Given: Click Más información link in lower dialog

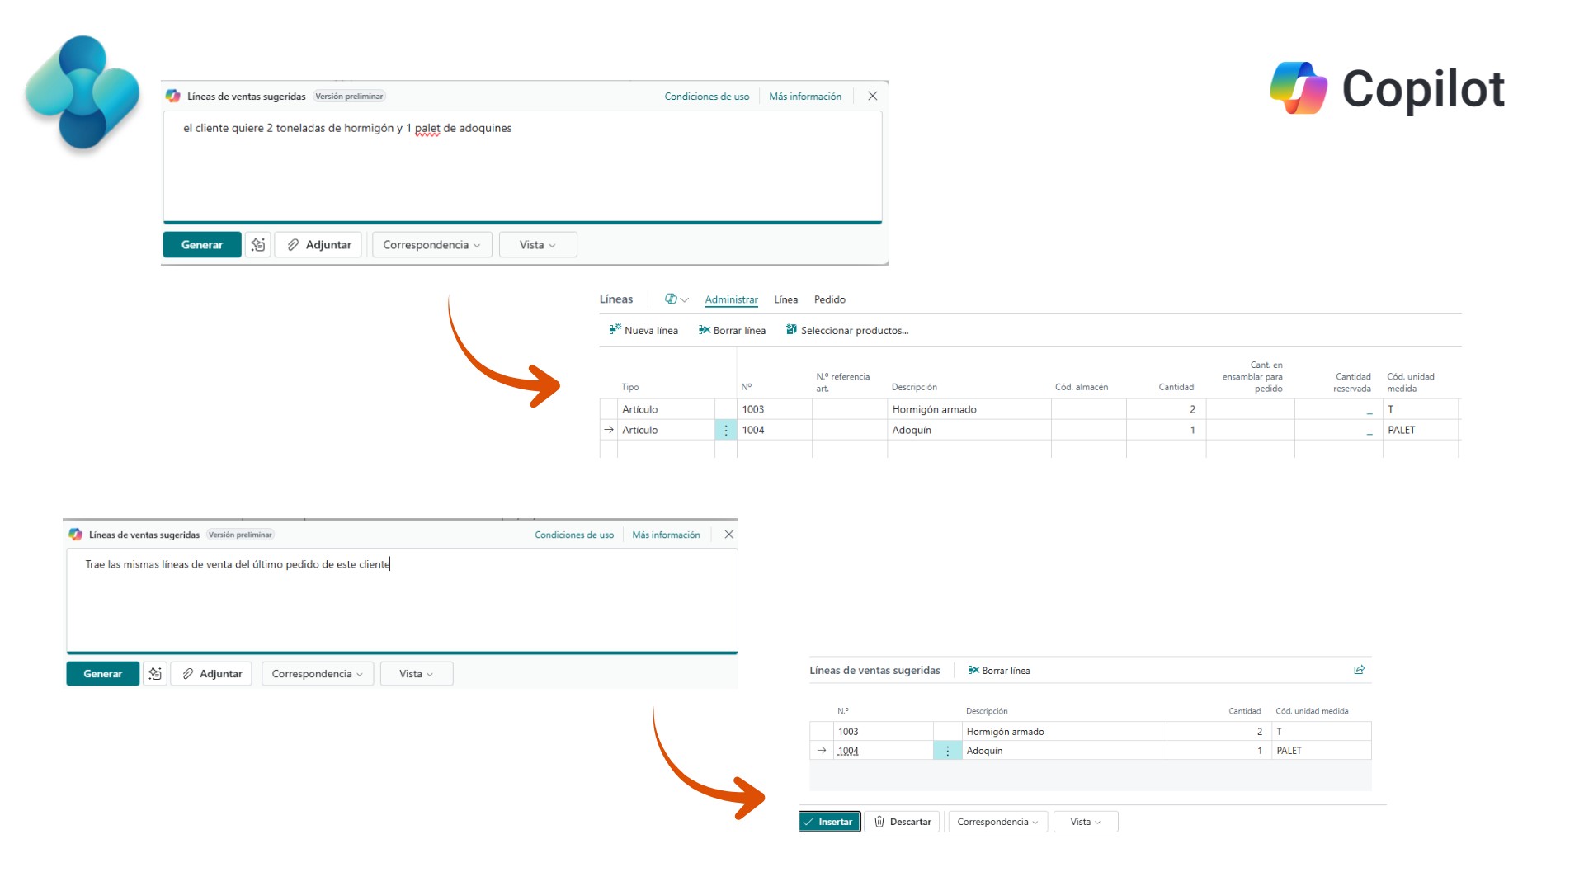Looking at the screenshot, I should [666, 535].
